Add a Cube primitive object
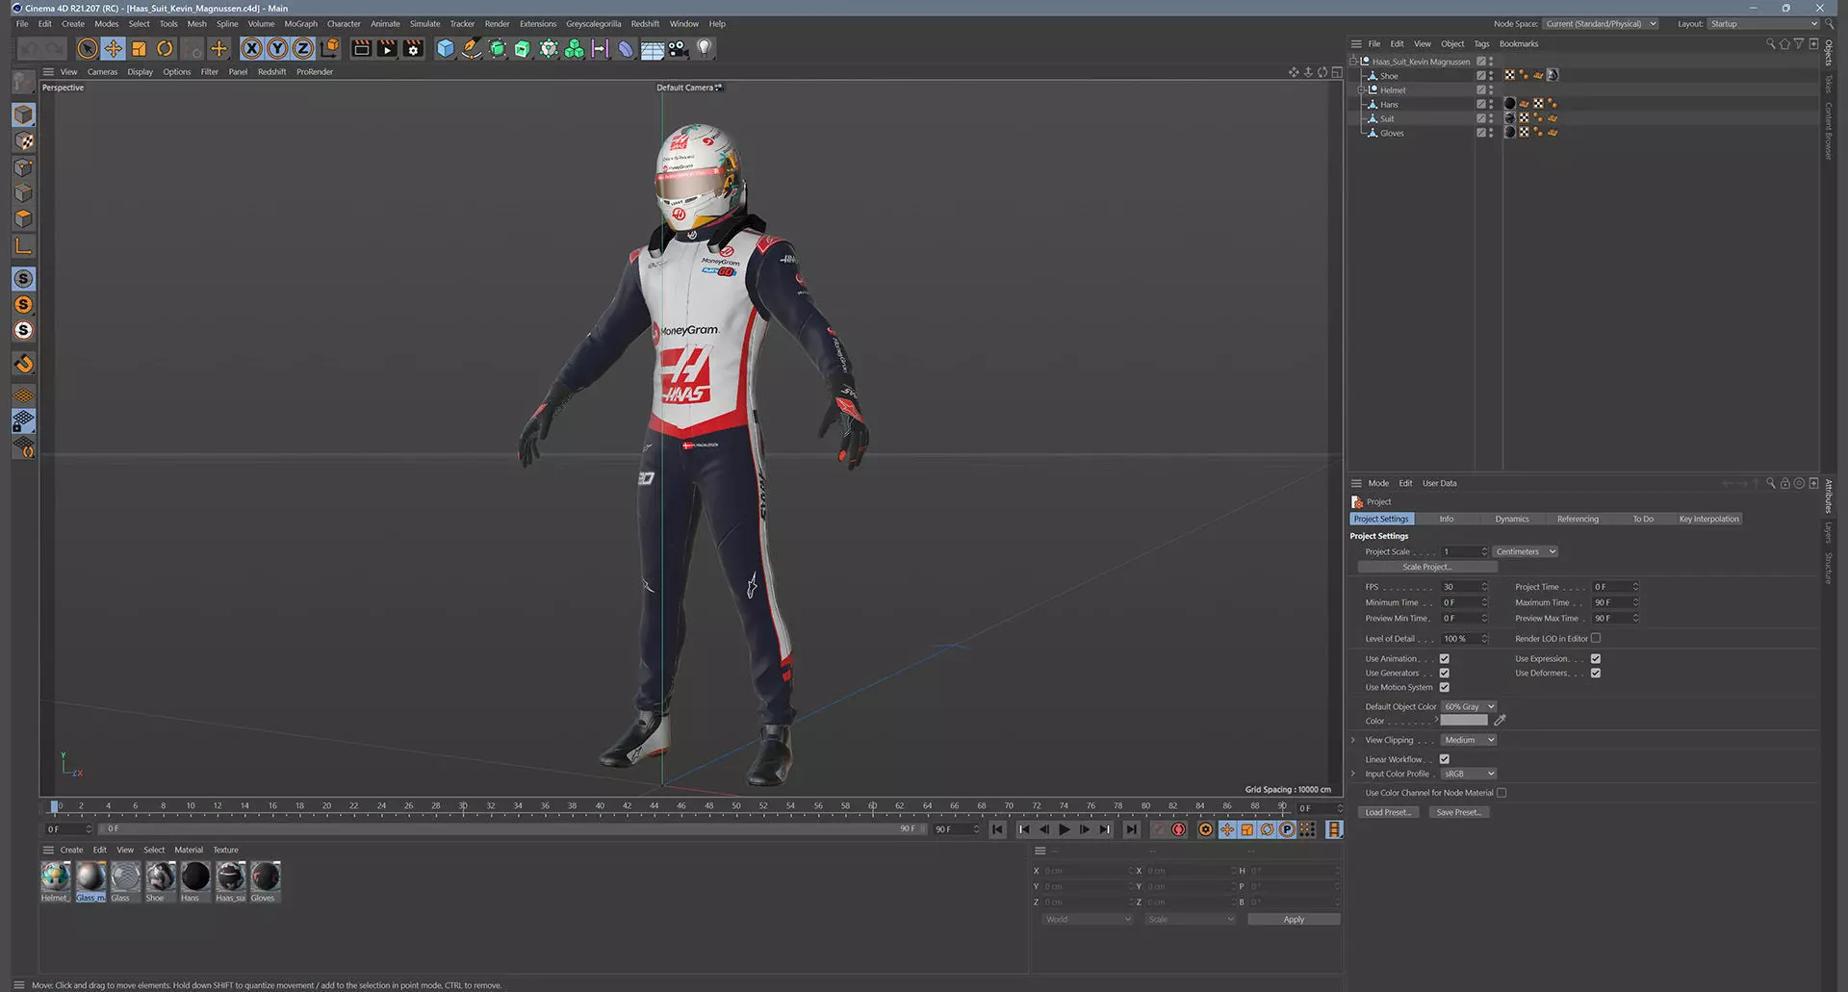The height and width of the screenshot is (992, 1848). 445,48
